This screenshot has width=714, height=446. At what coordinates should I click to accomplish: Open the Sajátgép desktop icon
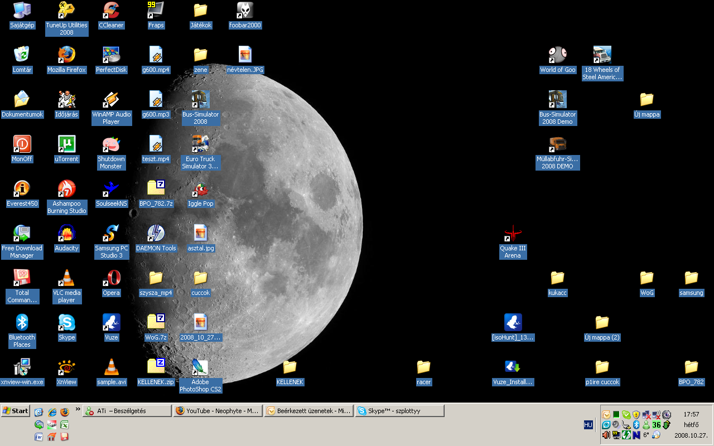(22, 16)
